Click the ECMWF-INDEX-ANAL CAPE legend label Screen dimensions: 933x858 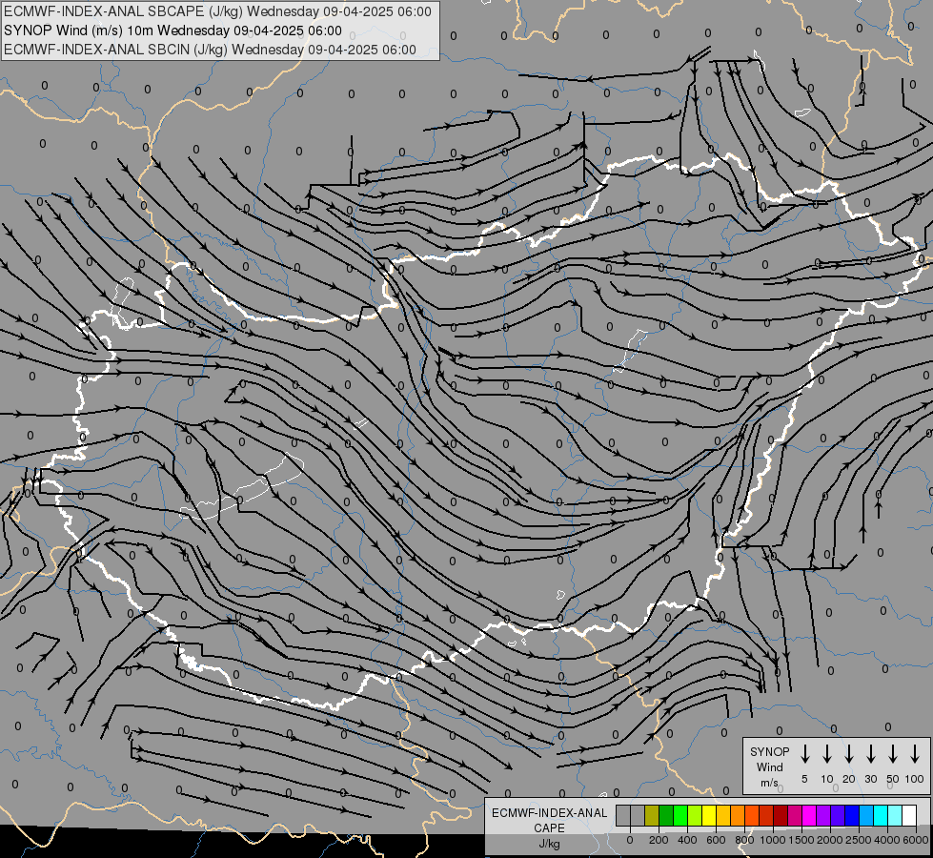coord(549,820)
